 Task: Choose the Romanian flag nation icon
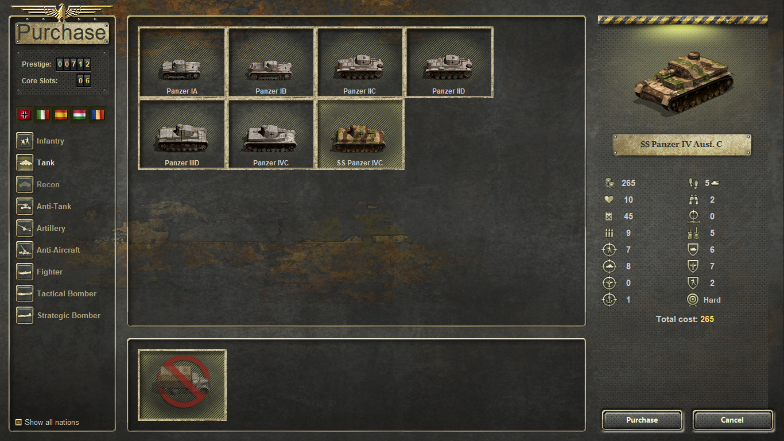pos(98,115)
